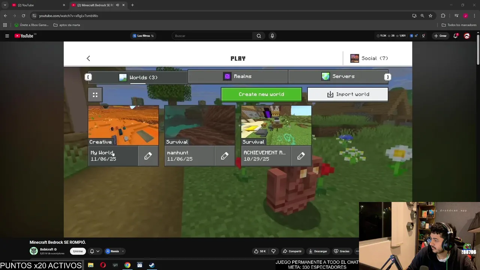Click the Crear button

click(x=440, y=36)
